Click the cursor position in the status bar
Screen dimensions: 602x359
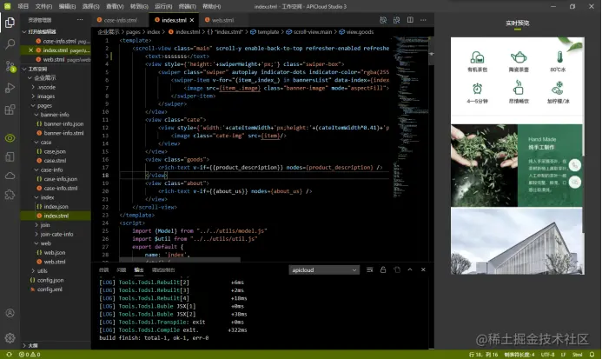click(483, 355)
